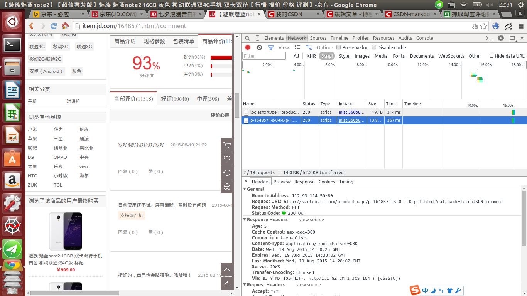Open the Telegram tray icon in top panel

tap(439, 5)
